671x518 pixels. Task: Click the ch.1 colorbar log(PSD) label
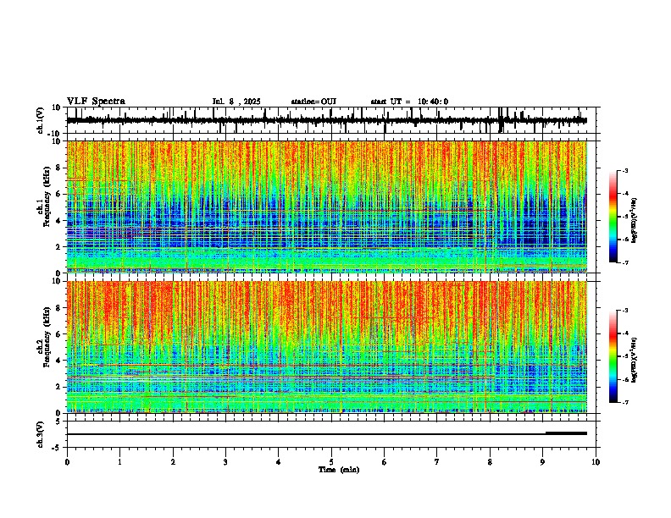(x=635, y=220)
